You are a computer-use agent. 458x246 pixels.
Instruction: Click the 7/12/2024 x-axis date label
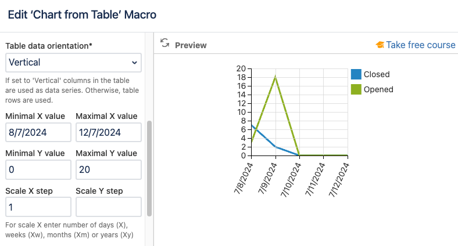[x=341, y=179]
